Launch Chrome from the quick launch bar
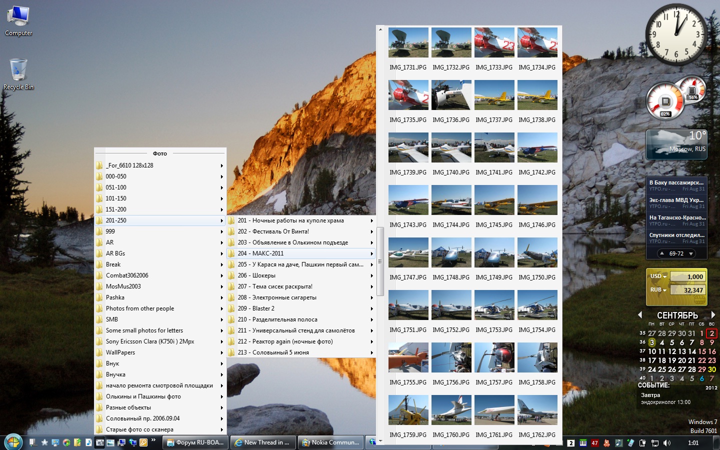This screenshot has width=720, height=450. (66, 442)
